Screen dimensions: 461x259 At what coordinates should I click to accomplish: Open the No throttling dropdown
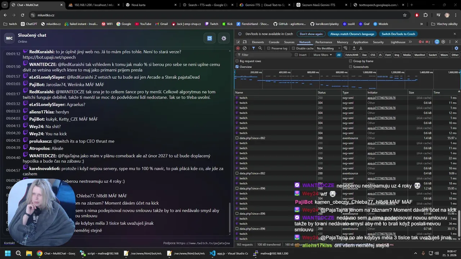click(x=328, y=48)
